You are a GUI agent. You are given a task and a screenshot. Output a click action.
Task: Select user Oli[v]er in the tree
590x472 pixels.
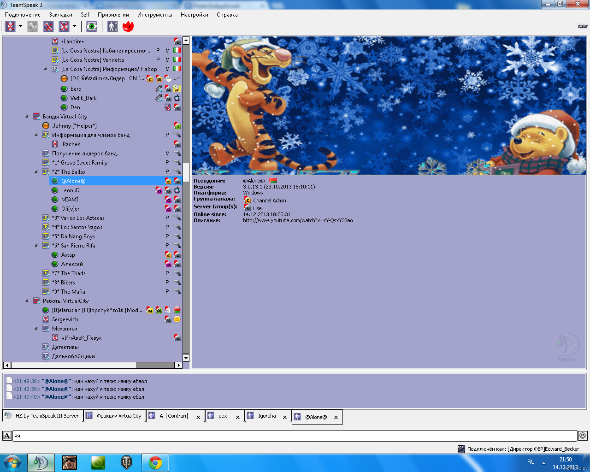pyautogui.click(x=70, y=209)
